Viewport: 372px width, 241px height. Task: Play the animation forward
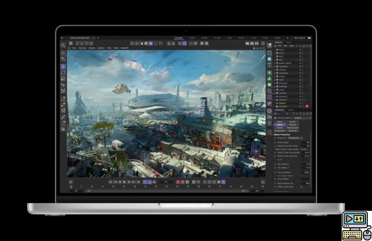(x=125, y=182)
